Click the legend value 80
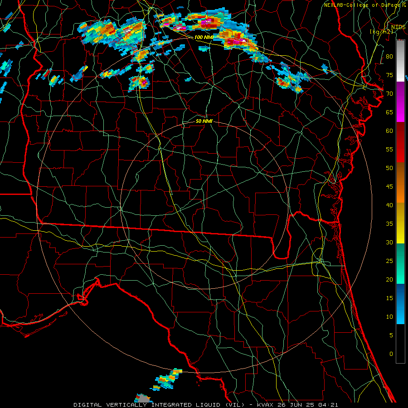 (x=389, y=57)
